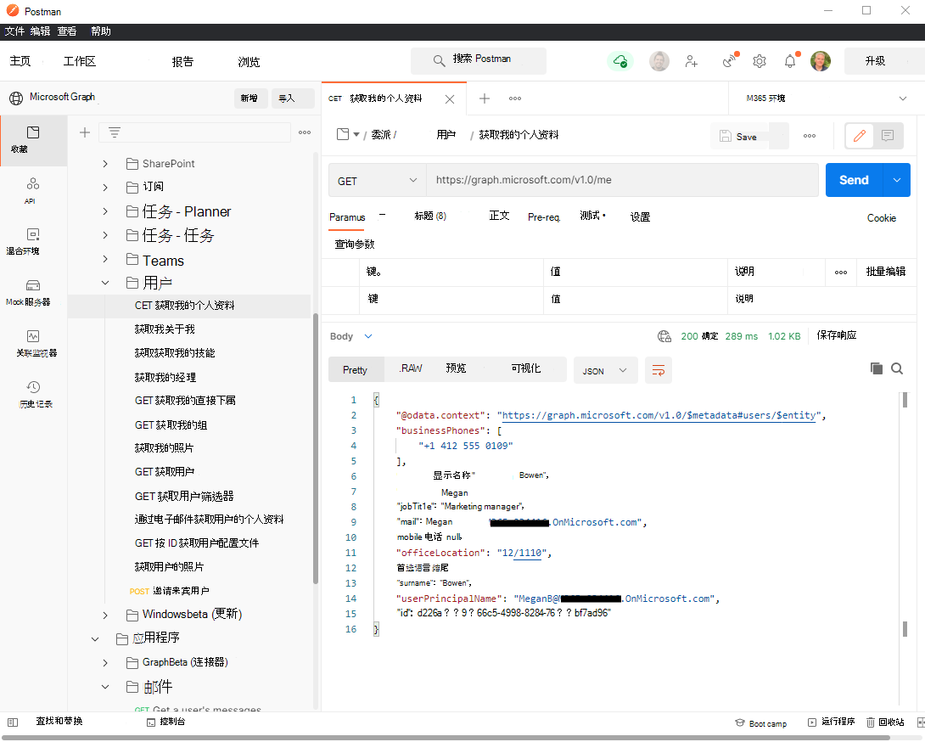Open the comments icon
The image size is (925, 742).
point(888,136)
